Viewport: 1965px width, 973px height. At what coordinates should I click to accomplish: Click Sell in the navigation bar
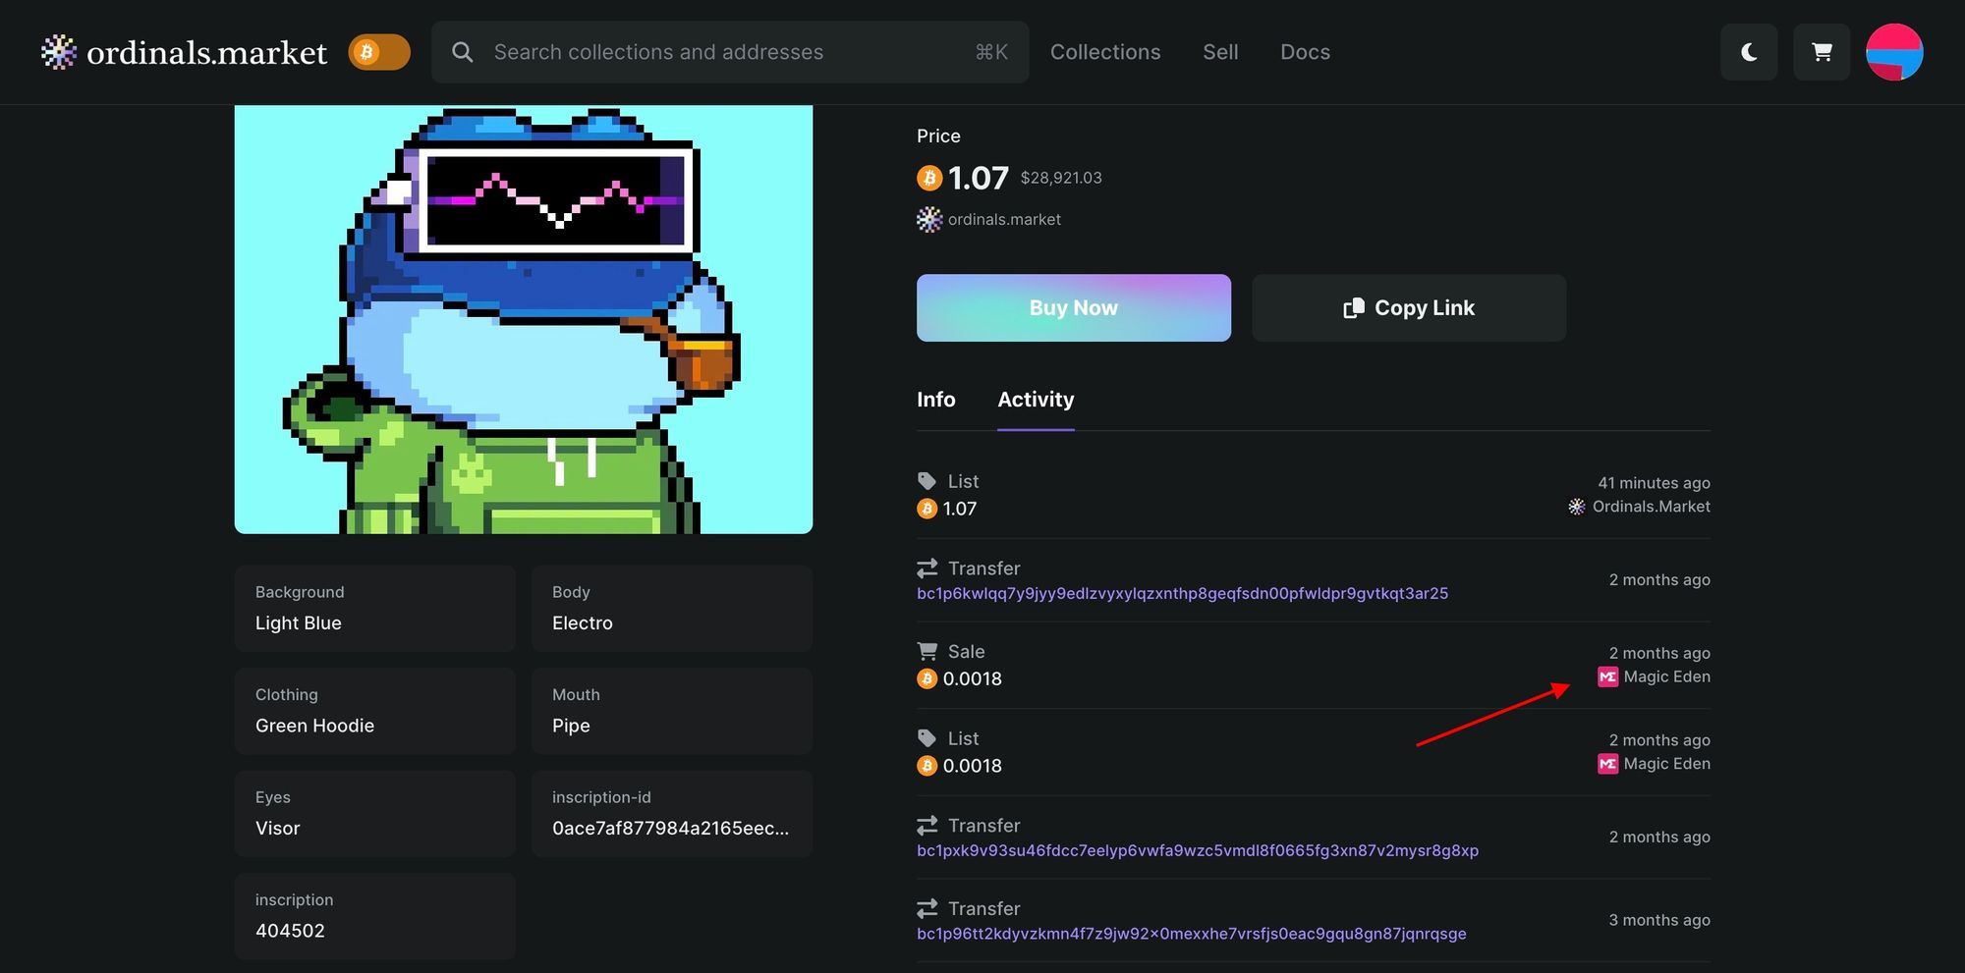1220,52
